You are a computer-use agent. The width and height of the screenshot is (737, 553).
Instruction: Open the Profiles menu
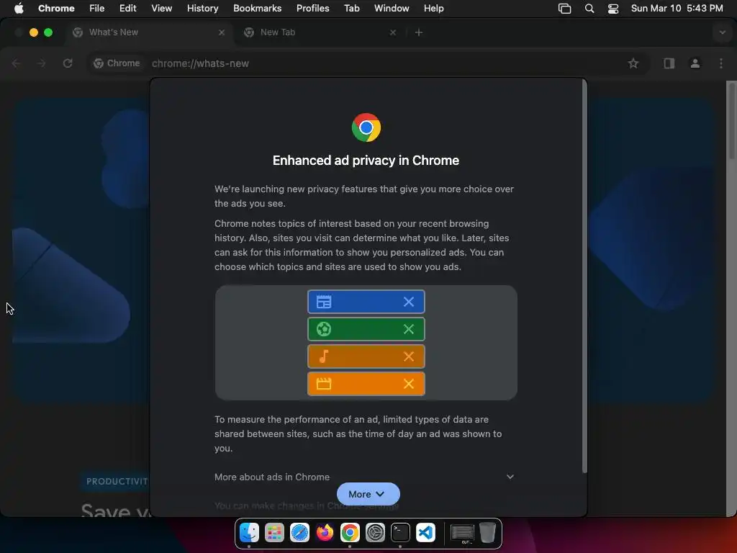click(312, 8)
